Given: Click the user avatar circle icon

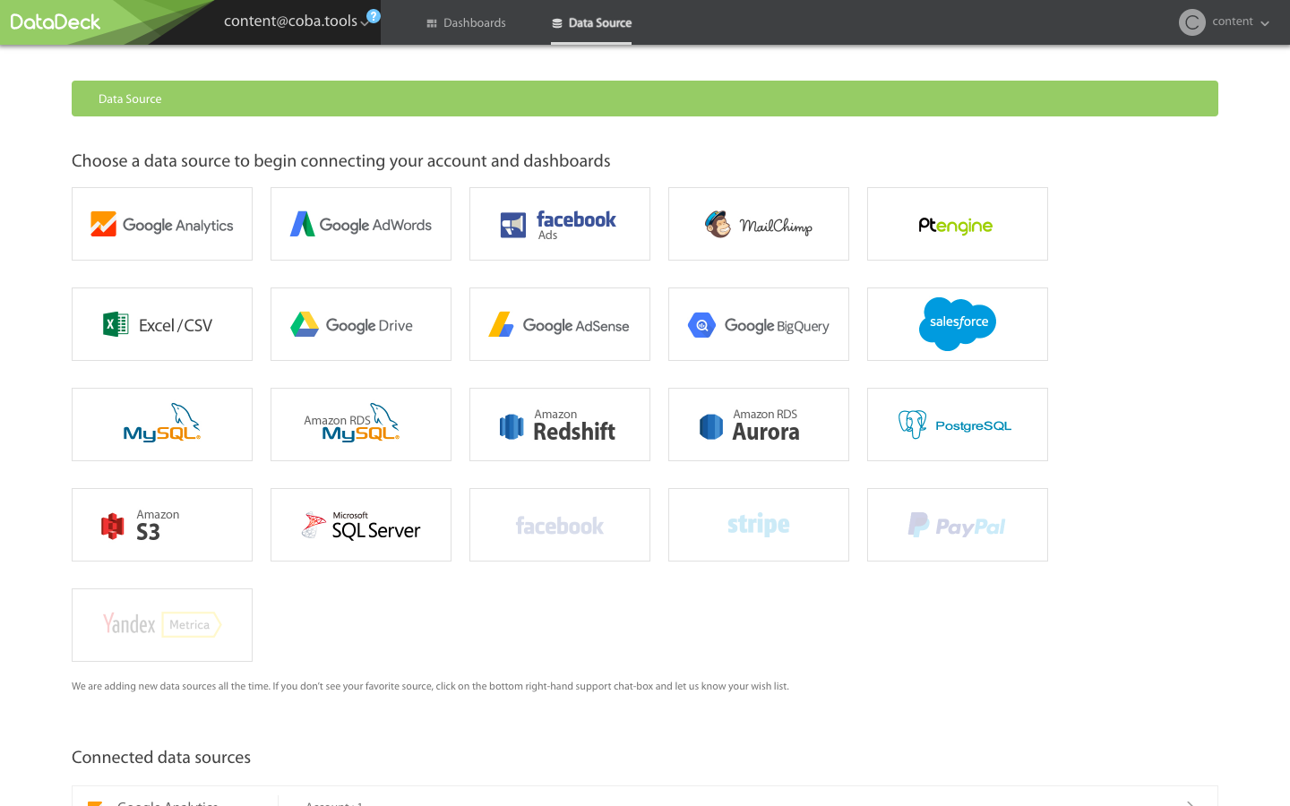Looking at the screenshot, I should [1191, 22].
